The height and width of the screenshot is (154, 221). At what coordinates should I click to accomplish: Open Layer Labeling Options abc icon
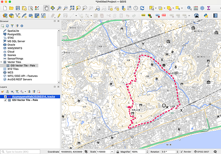[x=143, y=15]
